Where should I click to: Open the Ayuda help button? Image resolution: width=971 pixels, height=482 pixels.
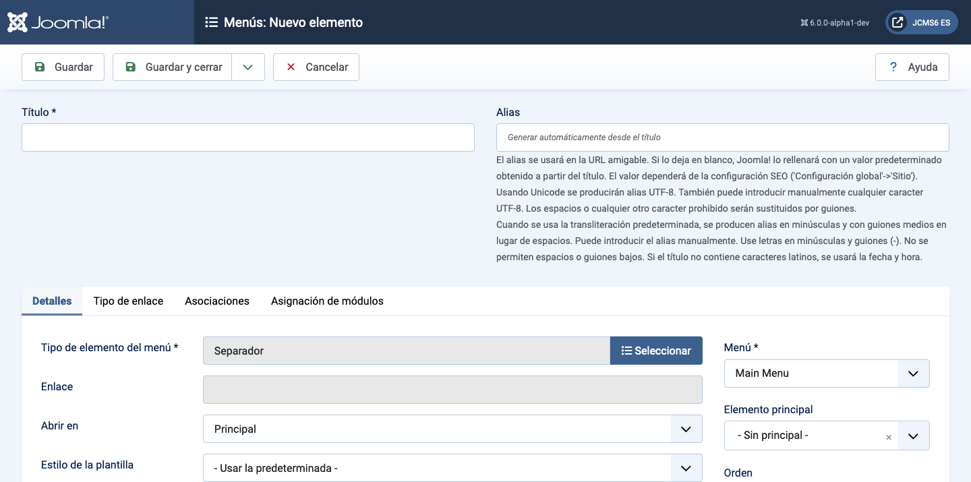click(x=912, y=67)
